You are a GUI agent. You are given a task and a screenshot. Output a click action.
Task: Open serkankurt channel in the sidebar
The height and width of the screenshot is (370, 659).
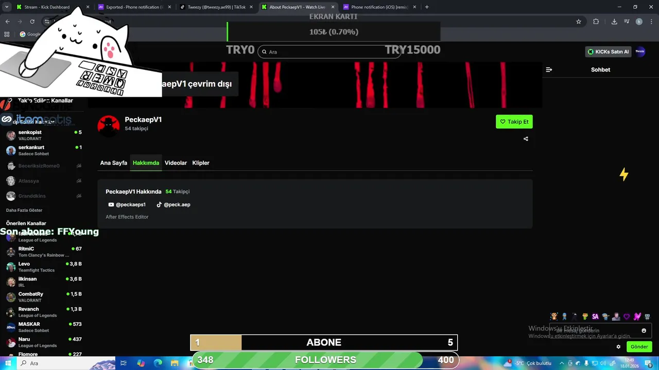coord(44,151)
